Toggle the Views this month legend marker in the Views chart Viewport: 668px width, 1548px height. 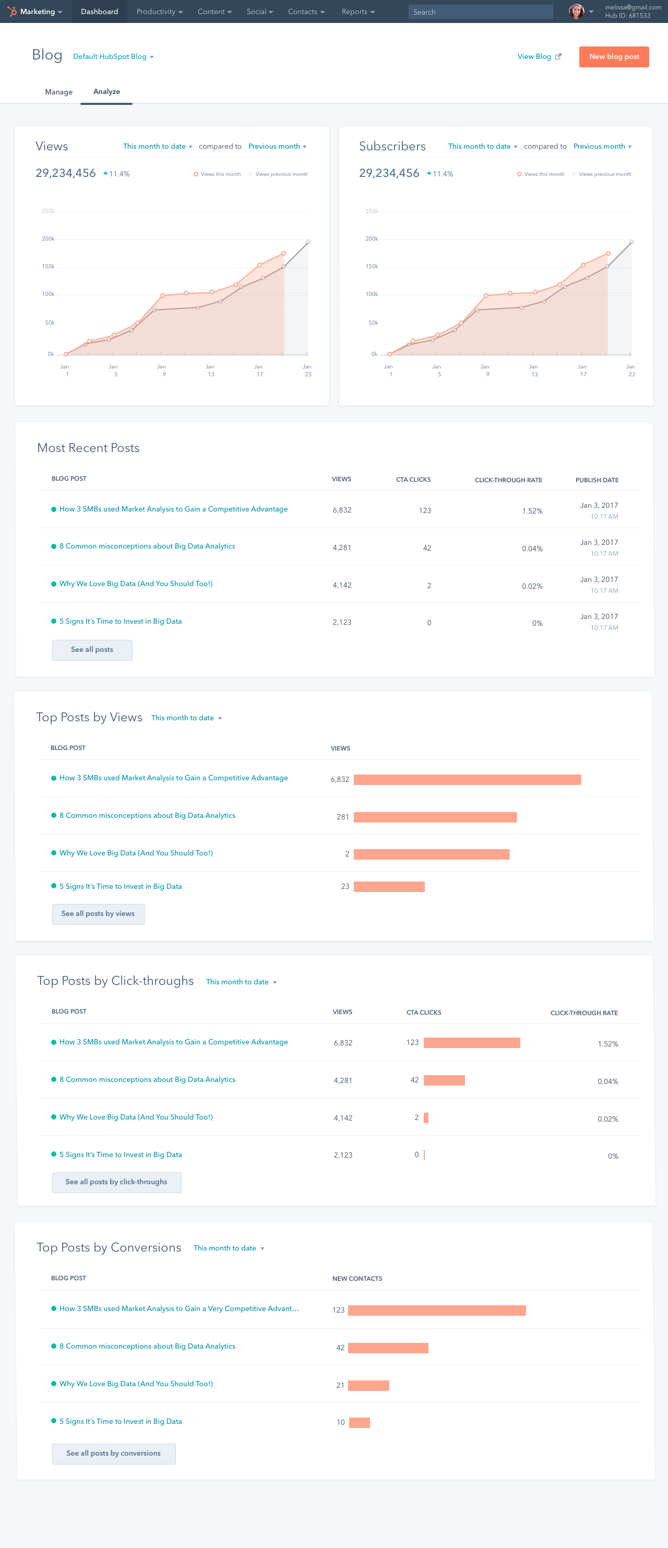tap(196, 174)
